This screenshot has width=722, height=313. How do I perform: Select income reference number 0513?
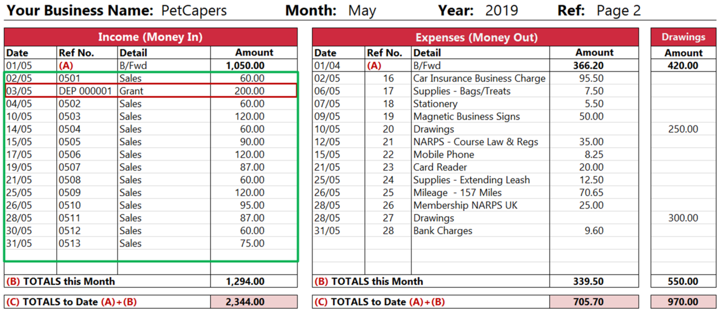[x=70, y=244]
